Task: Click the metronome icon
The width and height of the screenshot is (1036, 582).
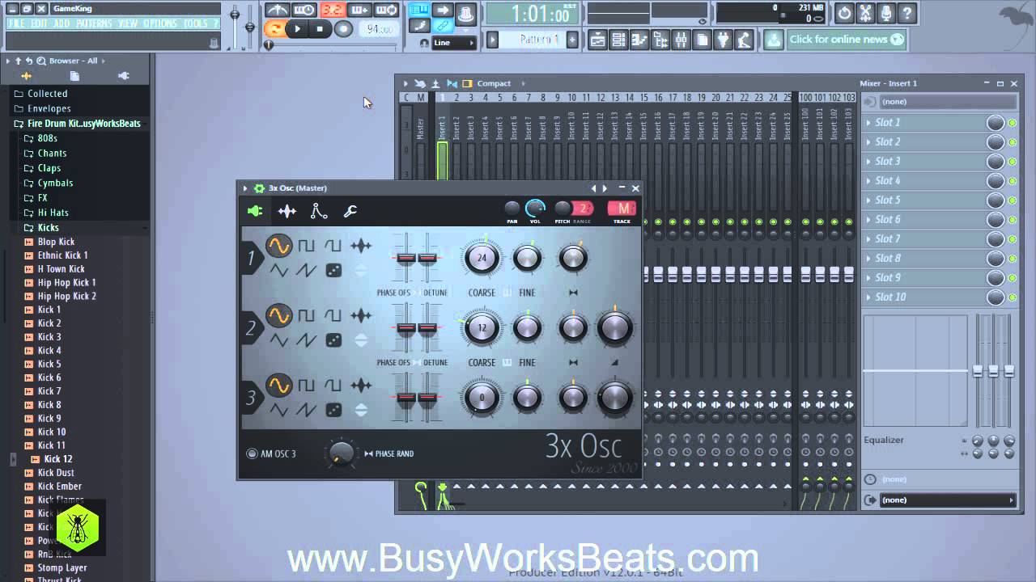Action: 277,11
